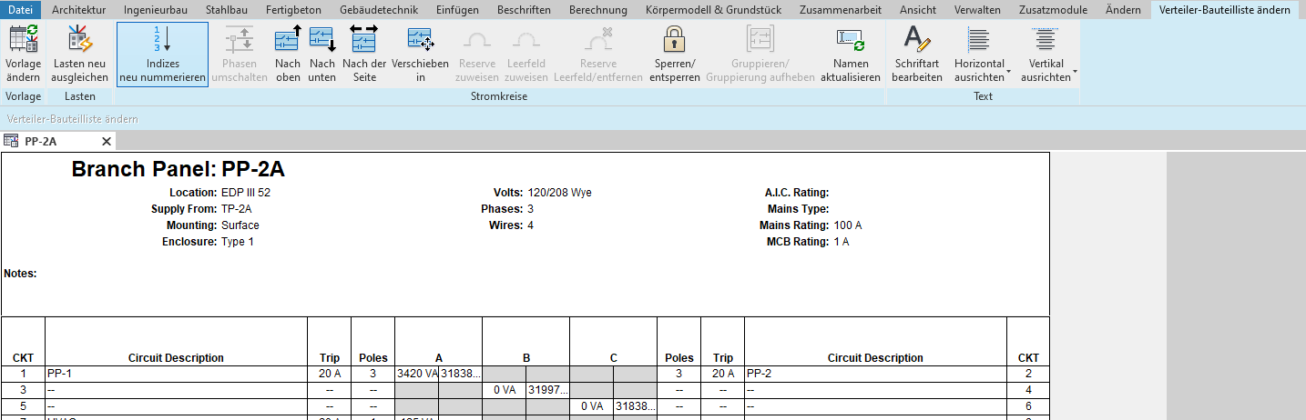Click Supply From value TP-2A
The image size is (1306, 420).
[237, 209]
